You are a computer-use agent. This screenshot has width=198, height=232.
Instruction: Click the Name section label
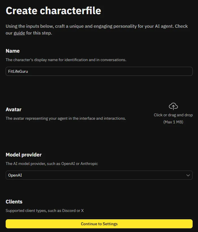(13, 51)
